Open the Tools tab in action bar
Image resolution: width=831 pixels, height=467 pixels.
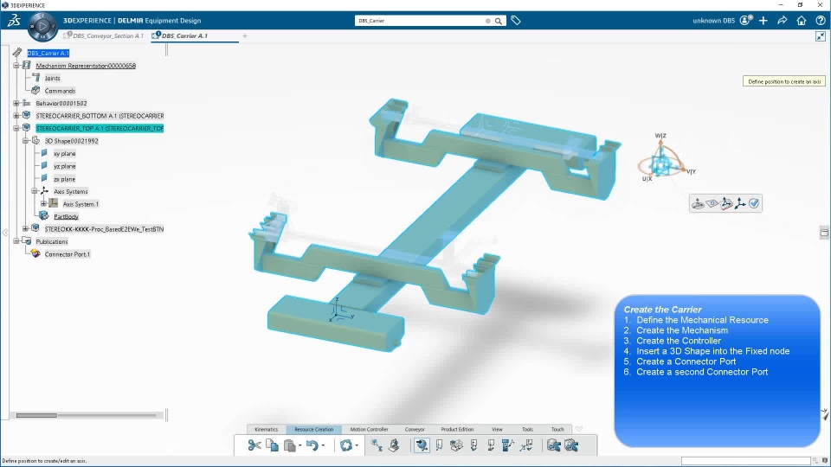coord(527,430)
